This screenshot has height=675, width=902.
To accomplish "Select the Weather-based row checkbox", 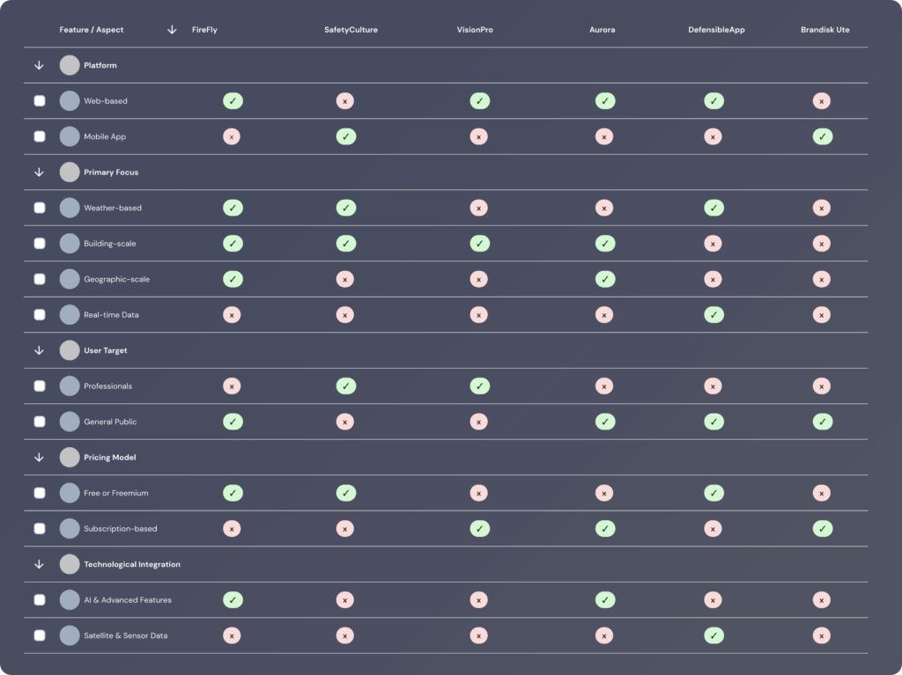I will click(x=40, y=209).
